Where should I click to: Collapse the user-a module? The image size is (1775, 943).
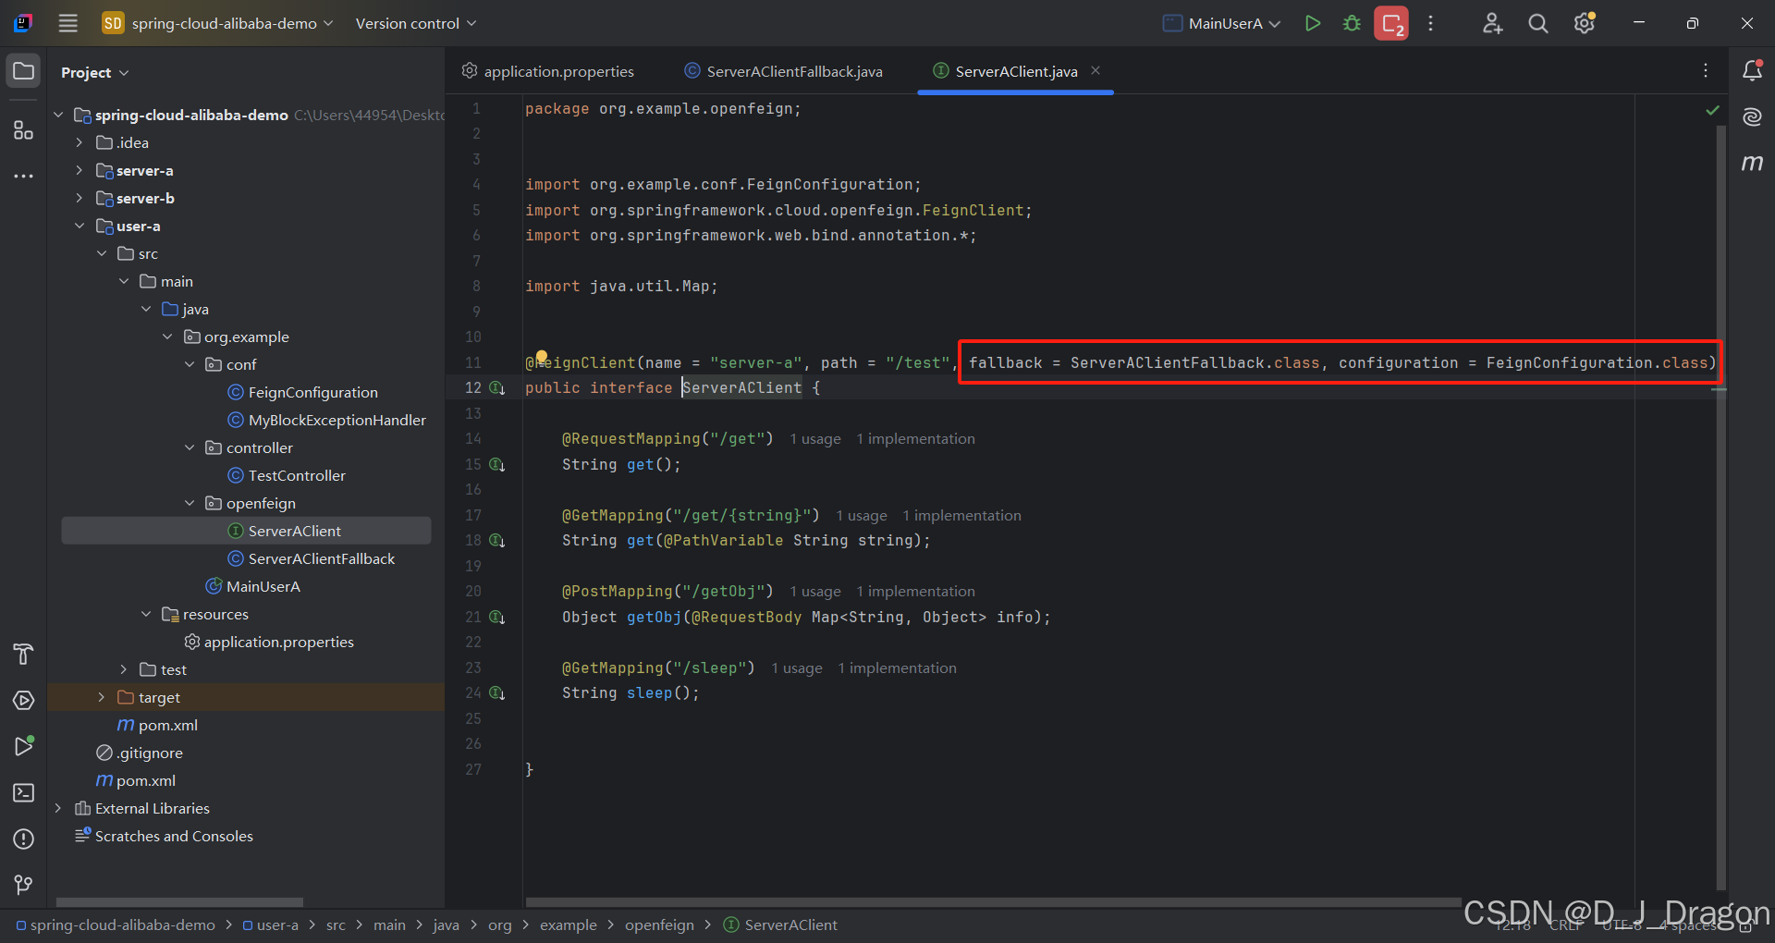click(80, 226)
